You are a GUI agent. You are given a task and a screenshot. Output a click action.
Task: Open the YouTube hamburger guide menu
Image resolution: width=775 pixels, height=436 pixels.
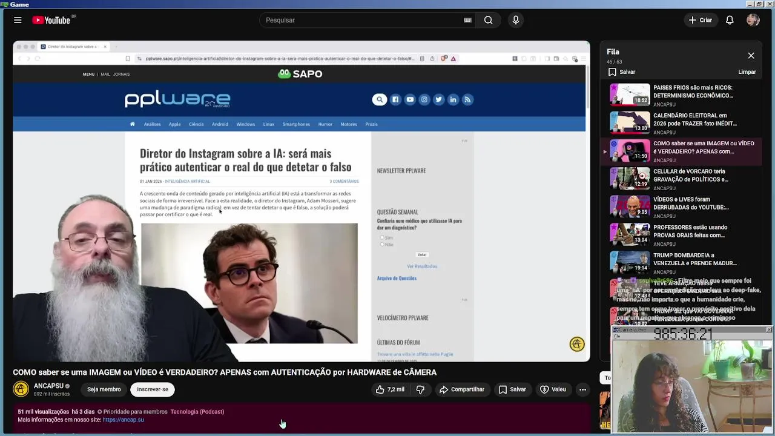18,20
